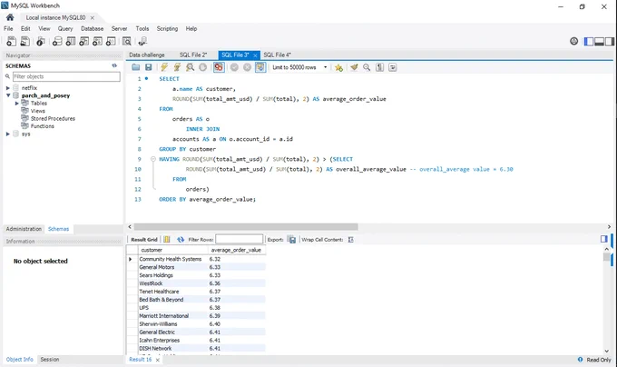Expand the sys schema

click(8, 134)
